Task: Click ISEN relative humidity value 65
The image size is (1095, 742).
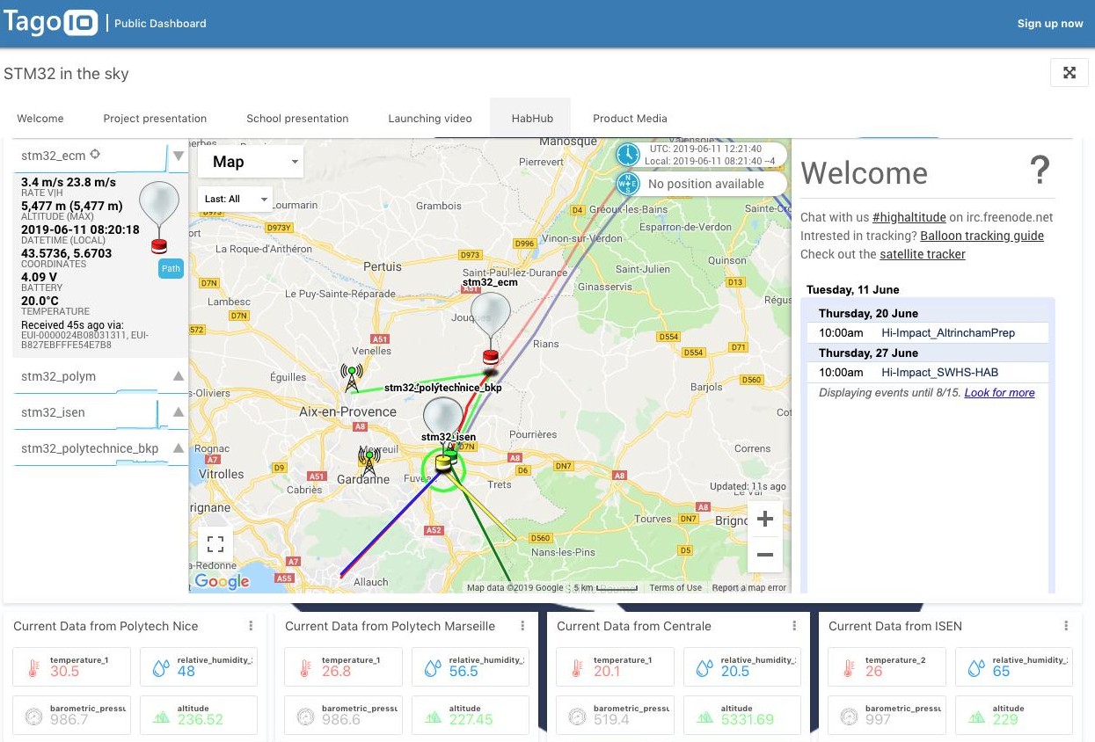Action: (1001, 672)
